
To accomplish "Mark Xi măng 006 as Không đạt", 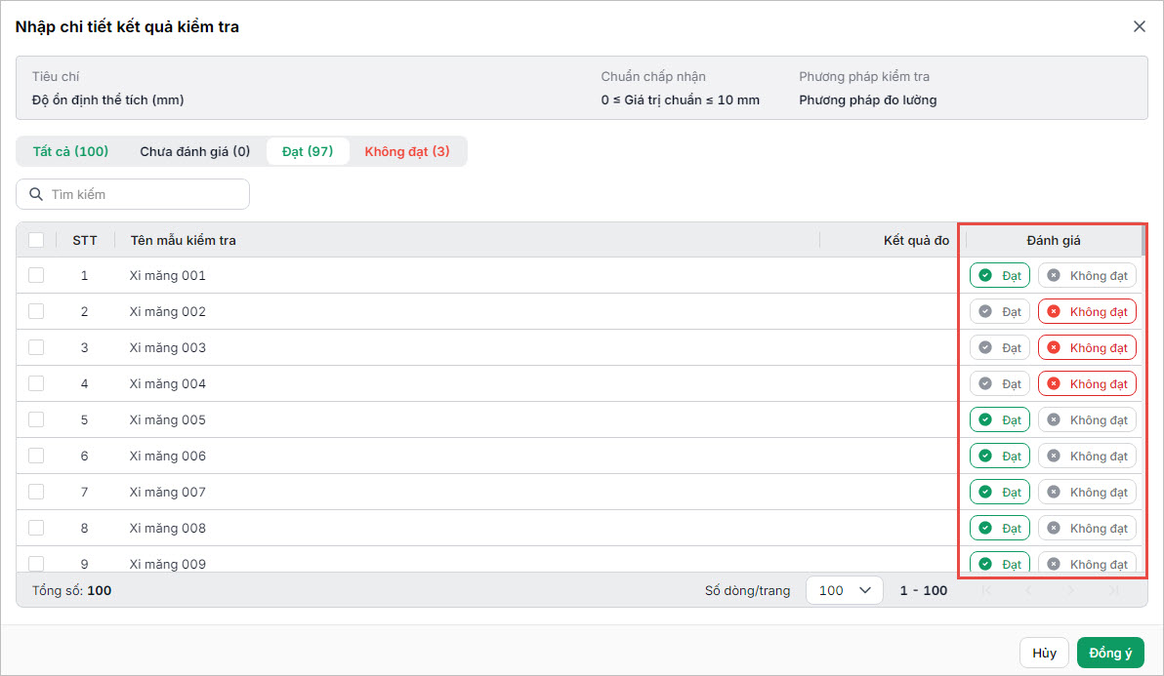I will [1087, 456].
